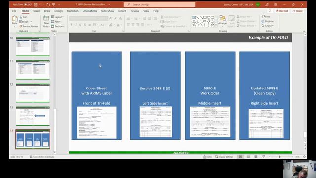This screenshot has height=178, width=316.
Task: Toggle Underline formatting
Action: coord(80,25)
